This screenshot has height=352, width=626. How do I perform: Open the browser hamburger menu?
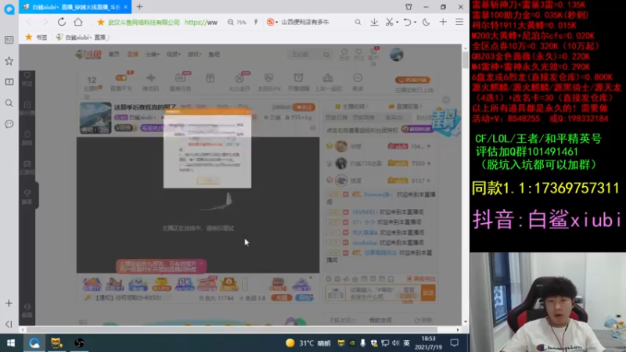click(459, 23)
